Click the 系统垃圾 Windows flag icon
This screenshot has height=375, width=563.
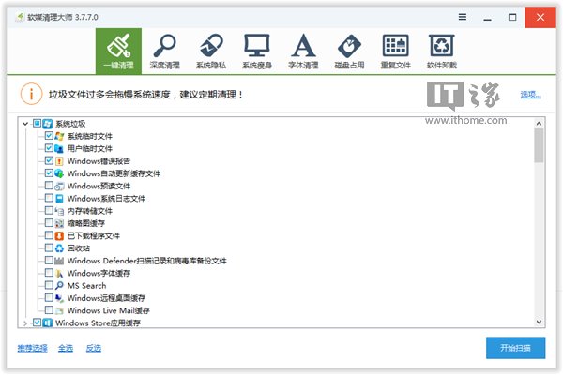pos(48,124)
